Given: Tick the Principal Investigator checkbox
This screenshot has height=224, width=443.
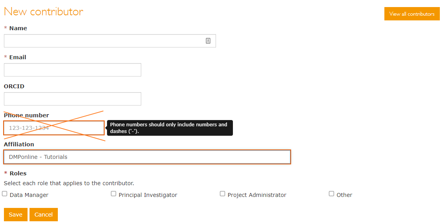Looking at the screenshot, I should [x=114, y=194].
